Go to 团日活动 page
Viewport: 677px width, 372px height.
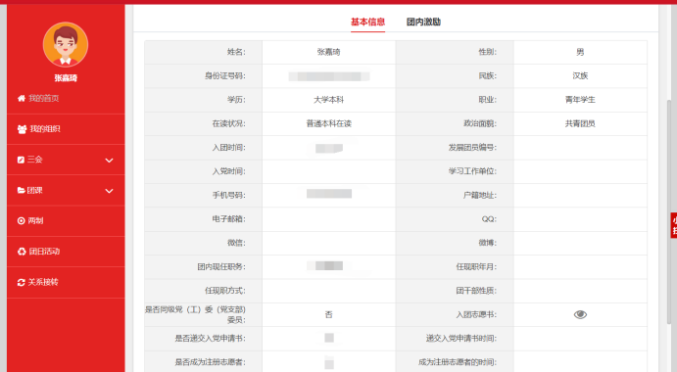[66, 252]
